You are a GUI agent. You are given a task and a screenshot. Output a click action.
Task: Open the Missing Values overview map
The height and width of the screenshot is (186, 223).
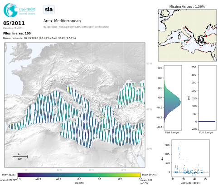click(x=187, y=35)
